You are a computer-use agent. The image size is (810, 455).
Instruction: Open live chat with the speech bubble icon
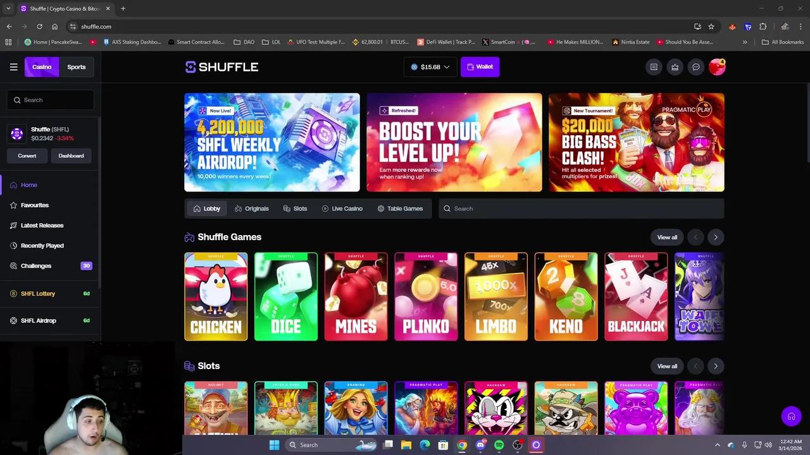[696, 66]
